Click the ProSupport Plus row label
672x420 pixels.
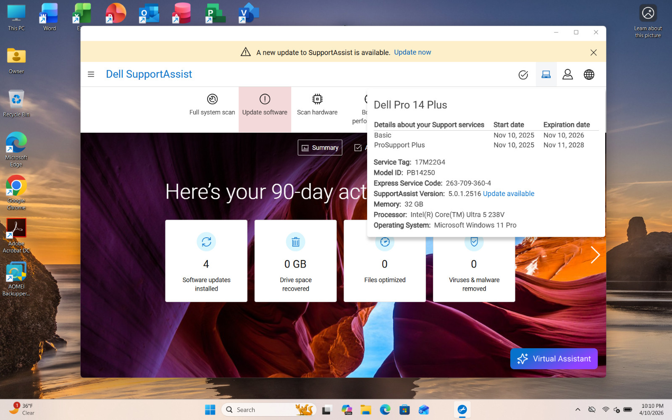pos(399,145)
